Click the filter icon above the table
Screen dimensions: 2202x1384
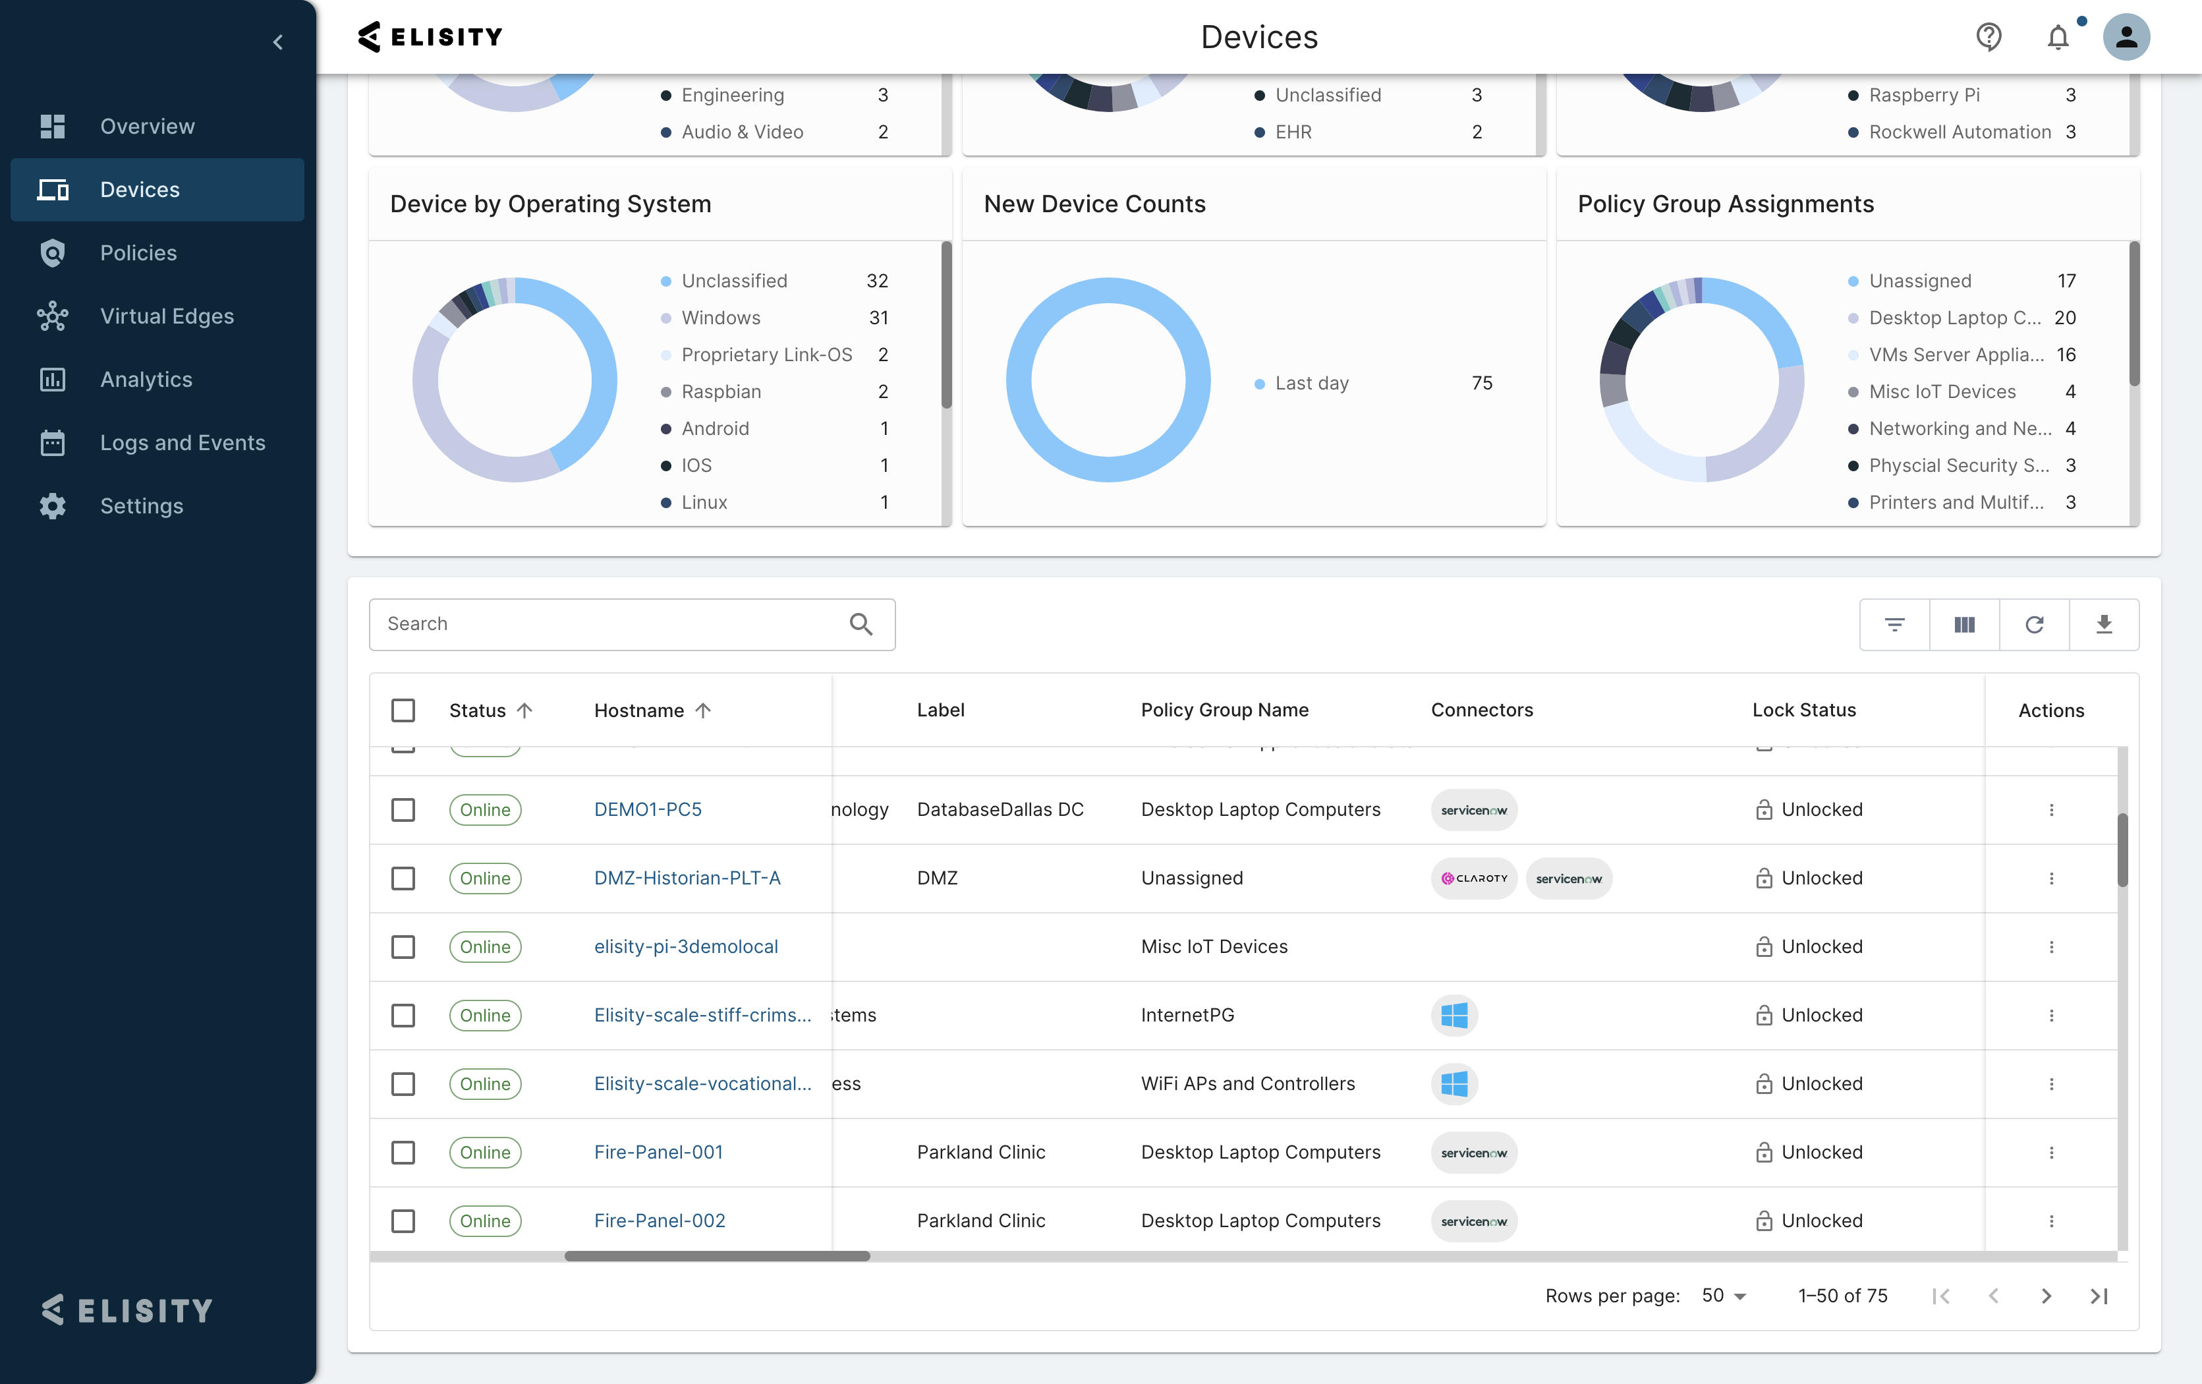tap(1894, 625)
